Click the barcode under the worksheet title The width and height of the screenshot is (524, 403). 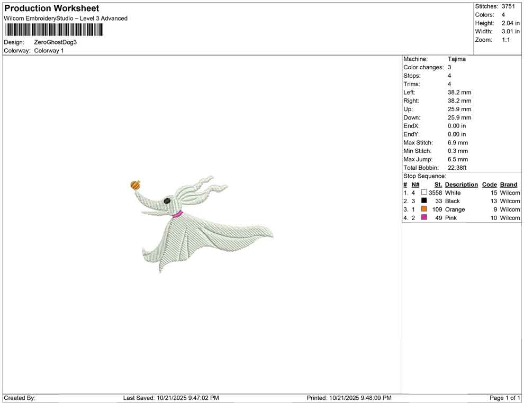click(x=53, y=30)
